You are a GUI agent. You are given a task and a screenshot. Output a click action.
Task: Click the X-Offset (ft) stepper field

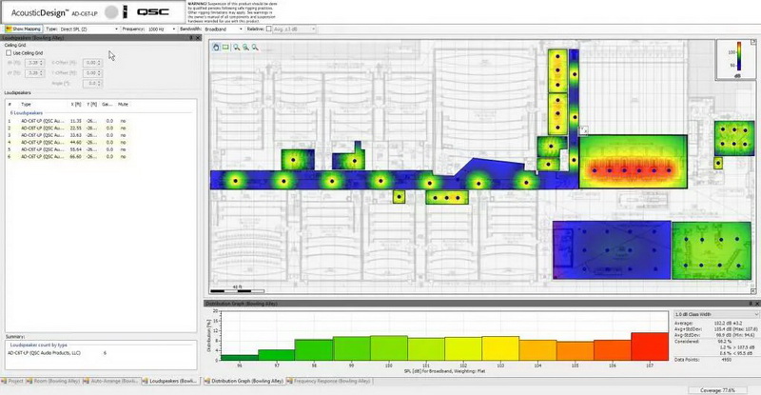(x=92, y=63)
